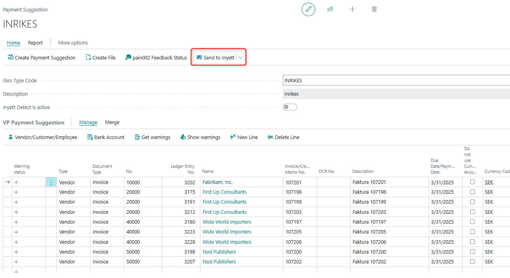Switch to the Report tab
Image resolution: width=510 pixels, height=278 pixels.
click(35, 43)
